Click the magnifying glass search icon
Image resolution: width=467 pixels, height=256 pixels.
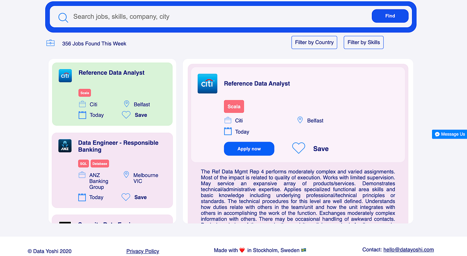click(x=63, y=17)
